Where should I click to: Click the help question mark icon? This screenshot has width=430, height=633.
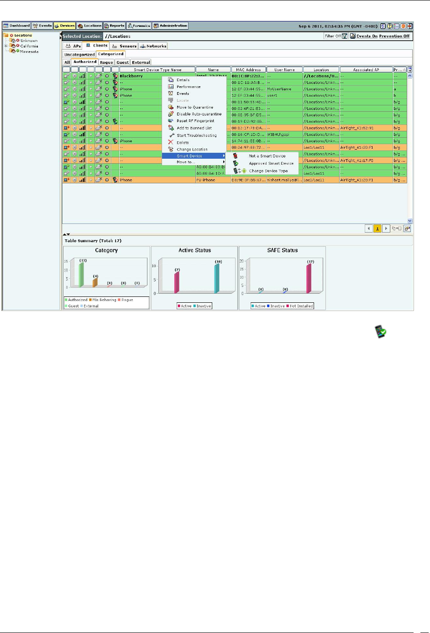pos(389,26)
